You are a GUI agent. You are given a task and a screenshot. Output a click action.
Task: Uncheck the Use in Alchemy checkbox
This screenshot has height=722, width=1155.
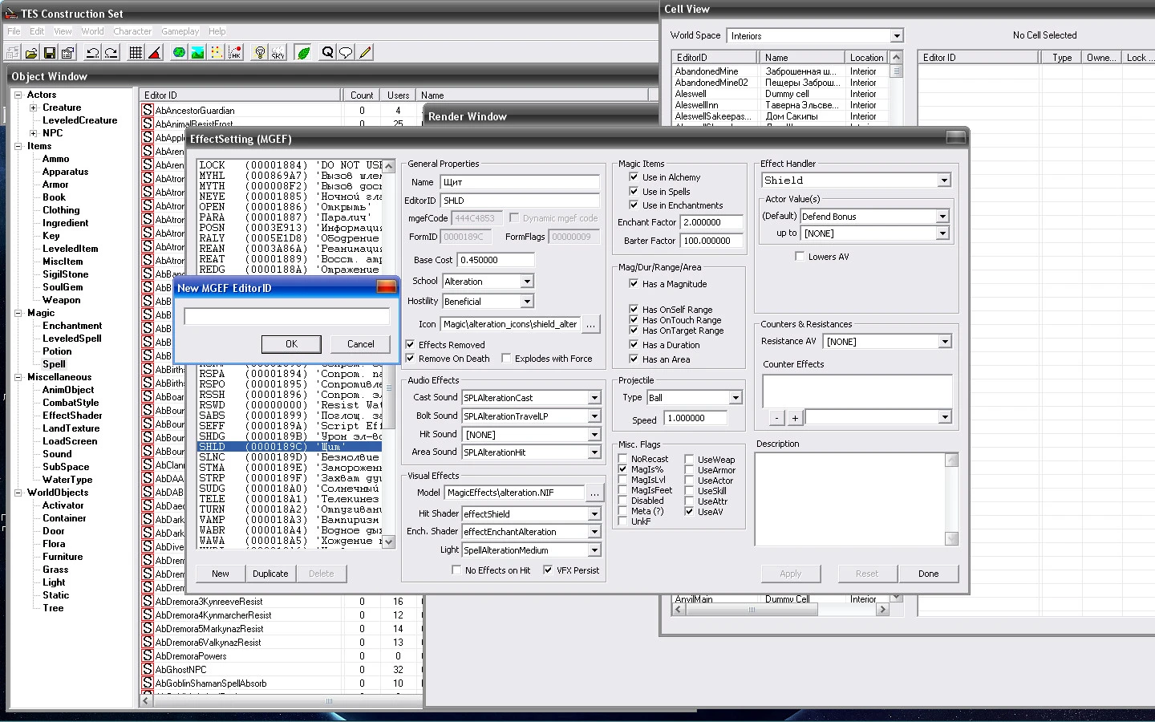[x=634, y=177]
